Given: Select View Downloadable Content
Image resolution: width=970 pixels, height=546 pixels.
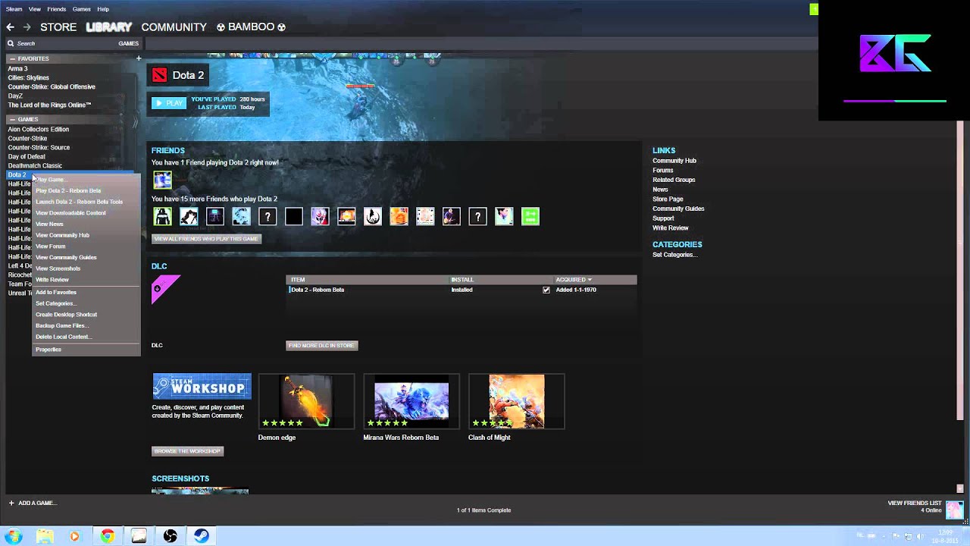Looking at the screenshot, I should click(x=70, y=213).
